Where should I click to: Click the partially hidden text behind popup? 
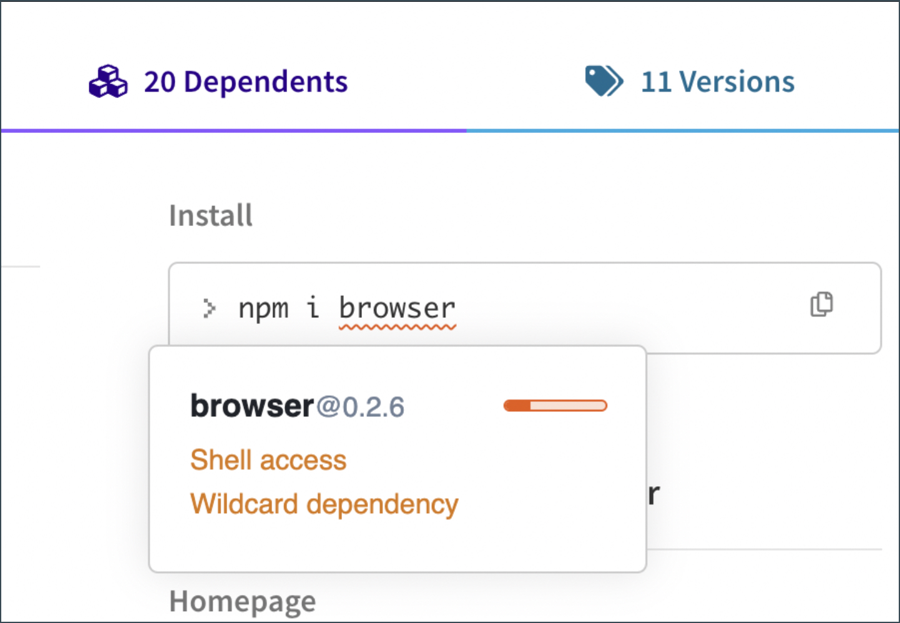[653, 495]
